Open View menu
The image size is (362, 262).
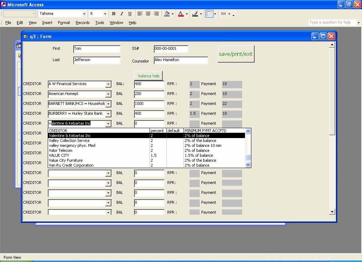33,23
